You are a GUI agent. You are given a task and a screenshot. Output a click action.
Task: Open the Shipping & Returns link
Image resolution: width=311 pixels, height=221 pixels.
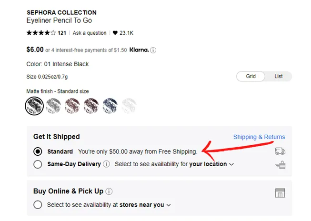[259, 137]
